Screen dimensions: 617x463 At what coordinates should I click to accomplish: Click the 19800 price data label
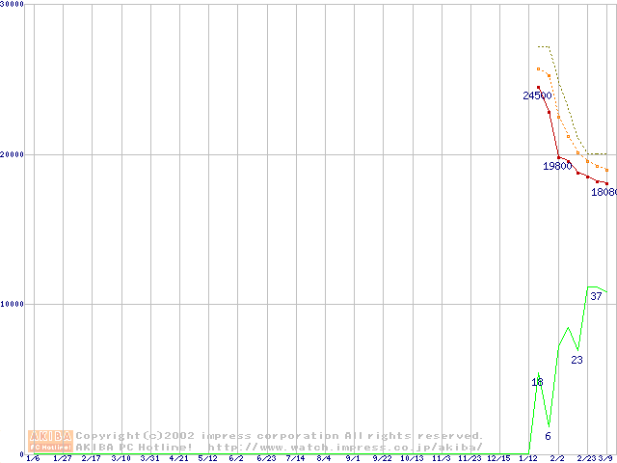(x=557, y=166)
